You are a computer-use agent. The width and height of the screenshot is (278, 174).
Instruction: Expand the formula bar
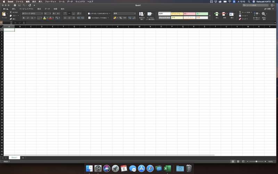point(275,23)
